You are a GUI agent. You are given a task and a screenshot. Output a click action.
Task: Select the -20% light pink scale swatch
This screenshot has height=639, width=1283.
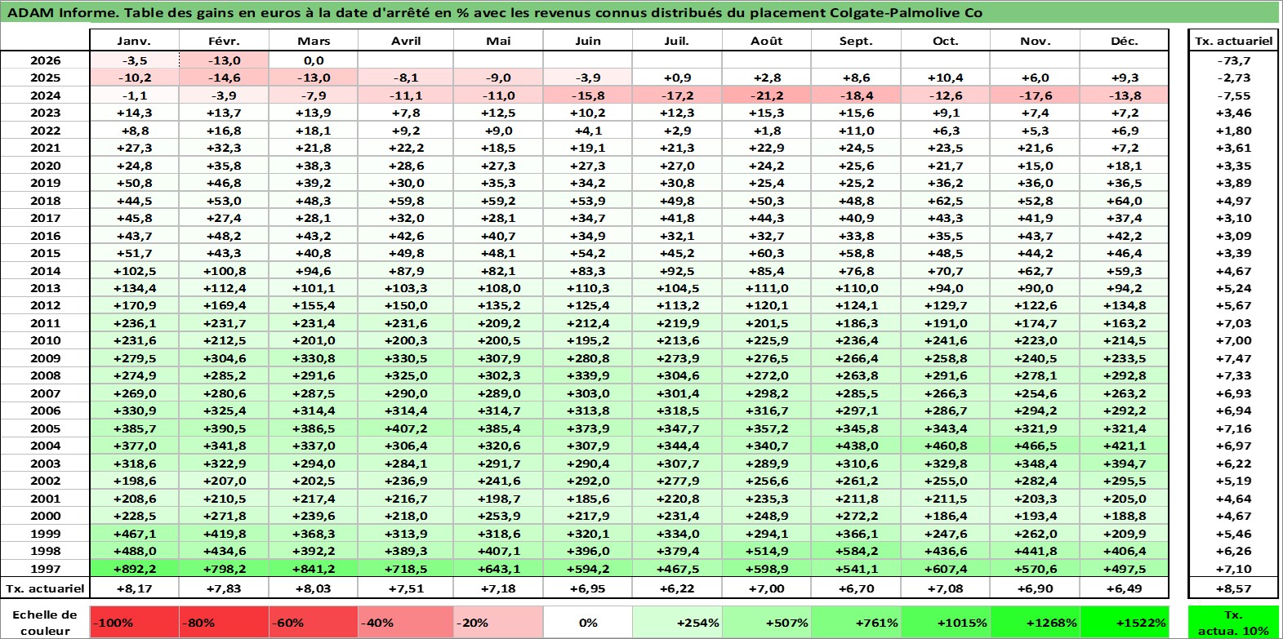coord(498,623)
